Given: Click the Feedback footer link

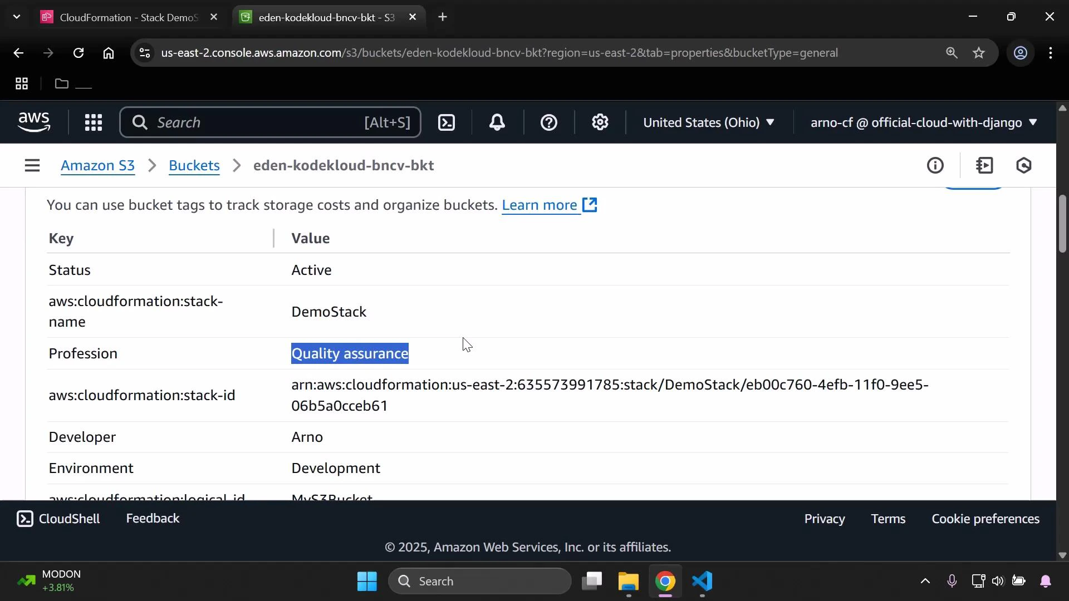Looking at the screenshot, I should coord(153,519).
